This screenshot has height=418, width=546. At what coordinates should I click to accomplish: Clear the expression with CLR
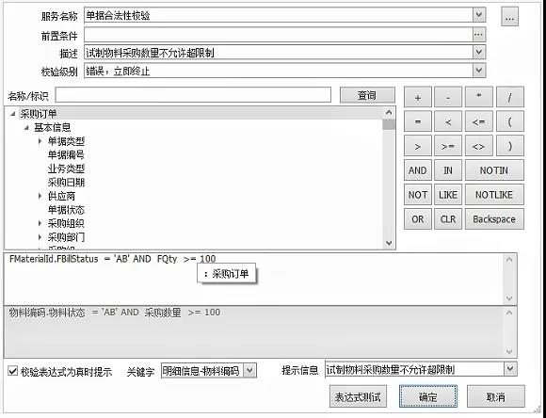coord(448,219)
